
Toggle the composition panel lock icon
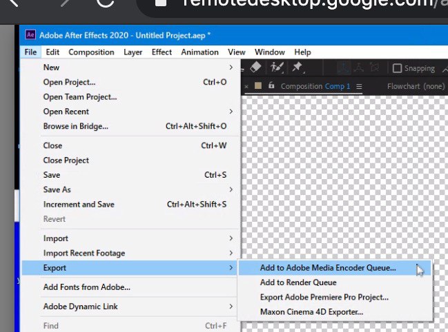tap(271, 85)
